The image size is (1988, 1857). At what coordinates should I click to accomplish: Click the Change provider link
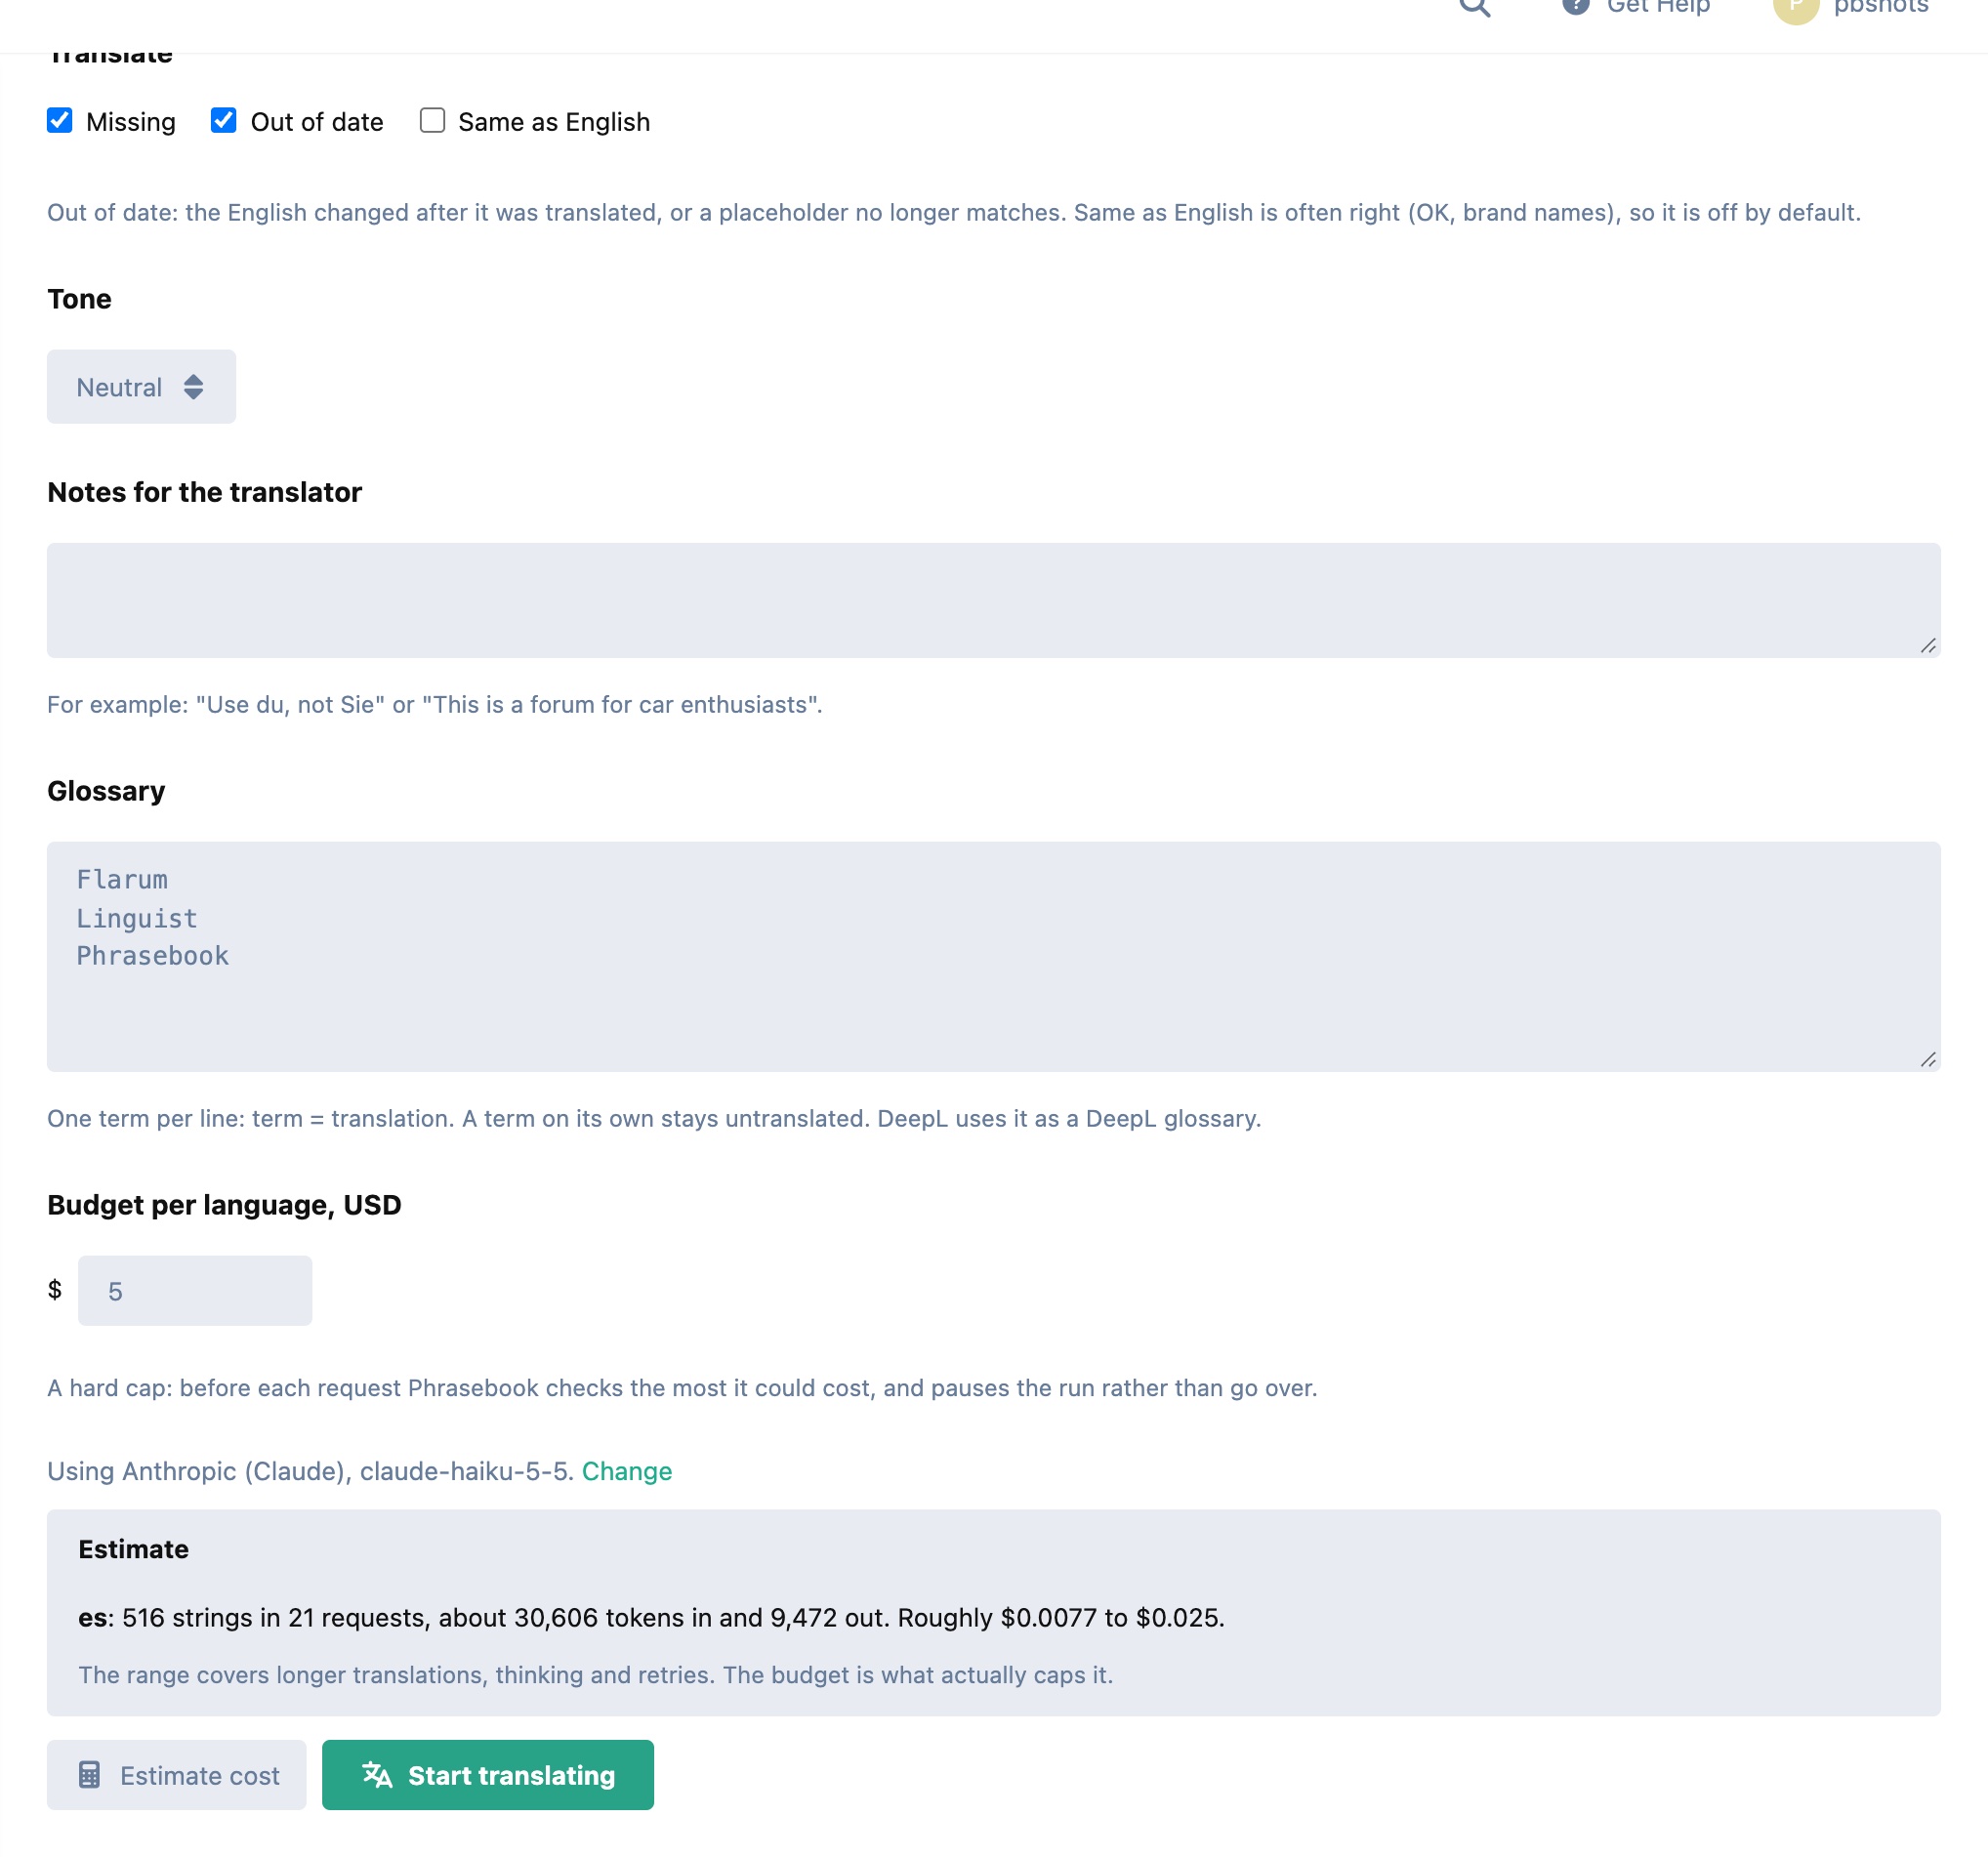627,1471
